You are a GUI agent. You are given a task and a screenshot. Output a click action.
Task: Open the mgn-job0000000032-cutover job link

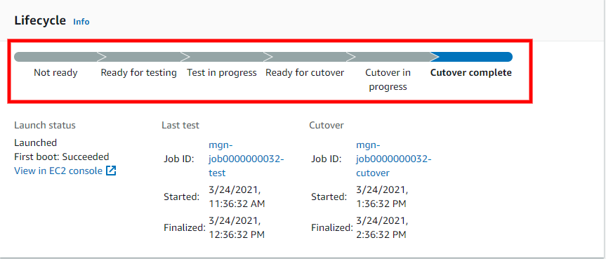(x=393, y=159)
